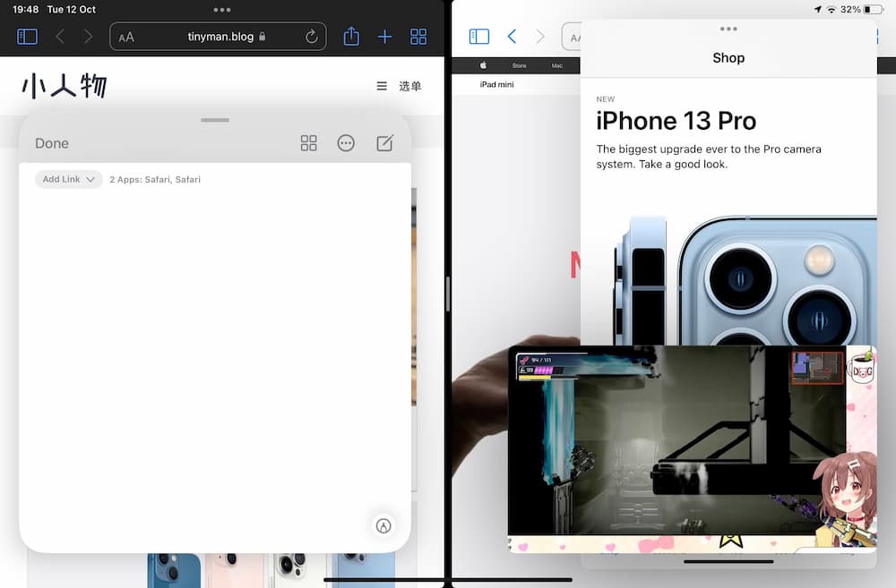Open the share sheet in left Safari
The image size is (896, 588).
click(x=351, y=36)
